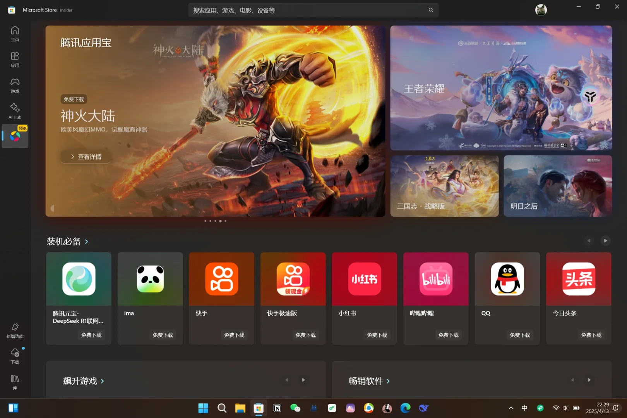This screenshot has height=418, width=627.
Task: Open the Downloads (下载) sidebar icon
Action: (15, 356)
